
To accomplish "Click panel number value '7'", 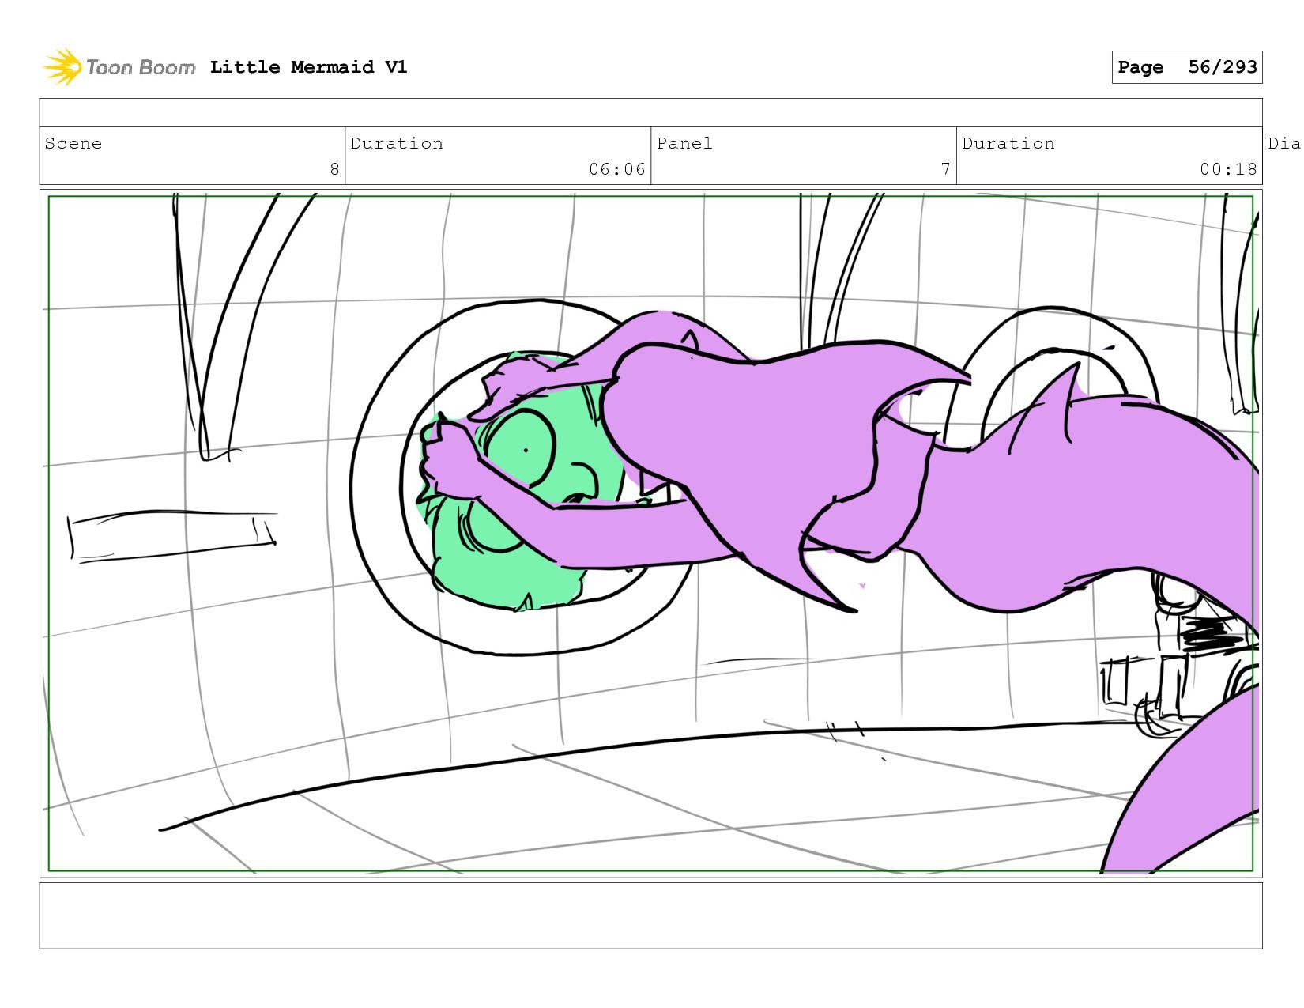I will point(945,169).
